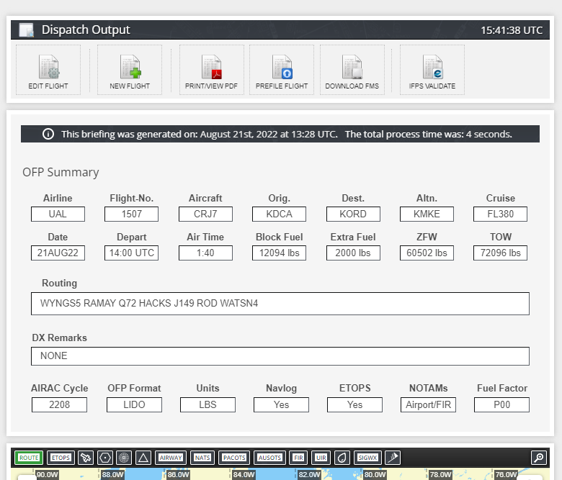Toggle NATS tracks layer
This screenshot has width=562, height=480.
pos(202,458)
